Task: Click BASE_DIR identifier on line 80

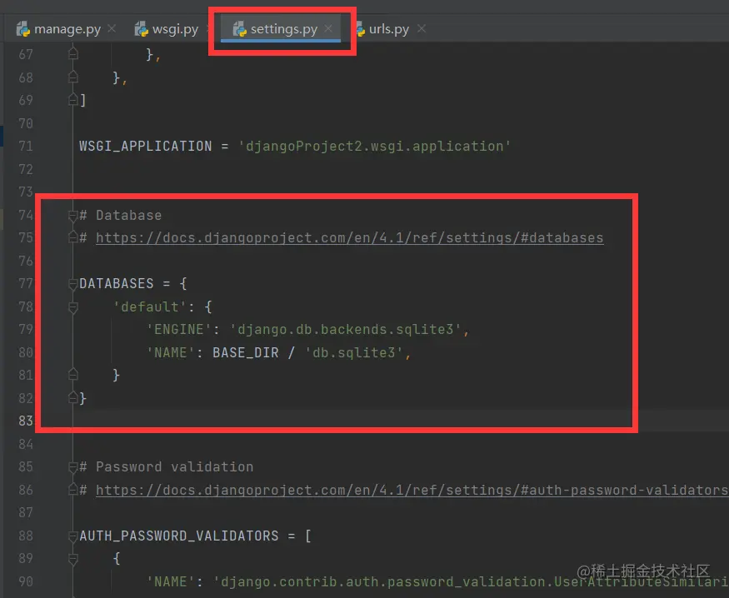Action: click(246, 352)
